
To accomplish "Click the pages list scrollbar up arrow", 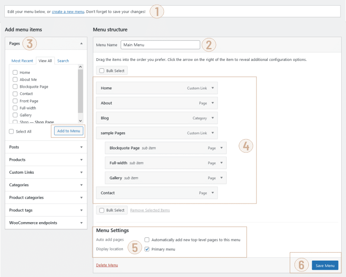I will click(x=80, y=67).
